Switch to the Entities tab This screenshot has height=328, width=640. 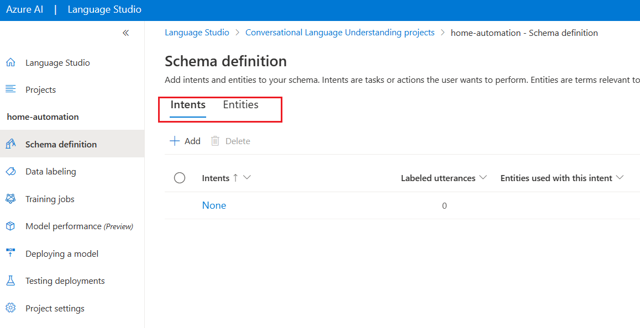(x=241, y=104)
